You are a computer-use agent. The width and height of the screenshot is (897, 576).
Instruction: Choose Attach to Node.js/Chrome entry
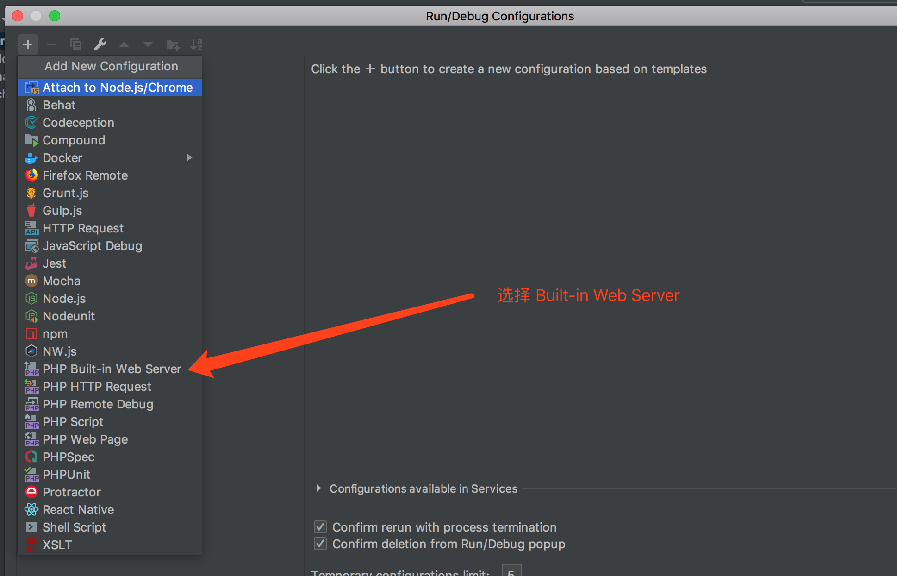pos(118,88)
